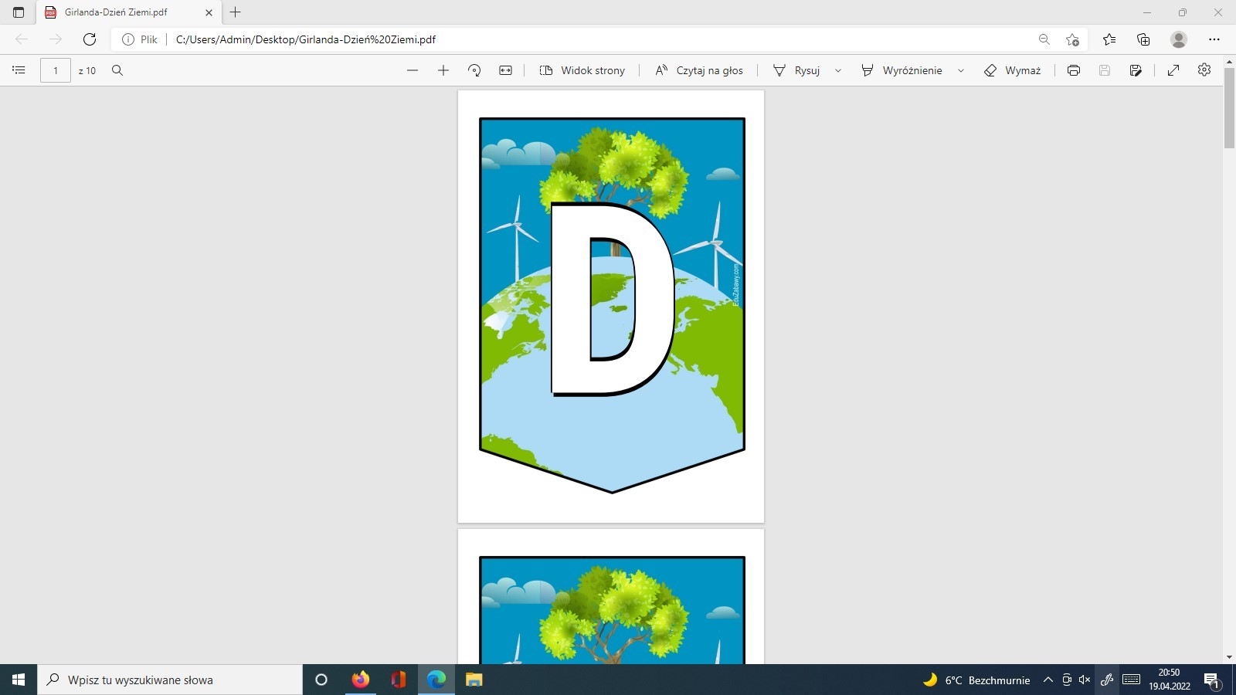Rotate the PDF page
This screenshot has width=1236, height=695.
pos(474,70)
